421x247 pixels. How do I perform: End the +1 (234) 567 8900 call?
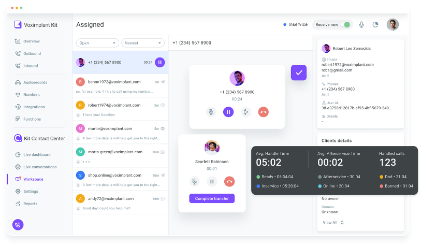(264, 112)
